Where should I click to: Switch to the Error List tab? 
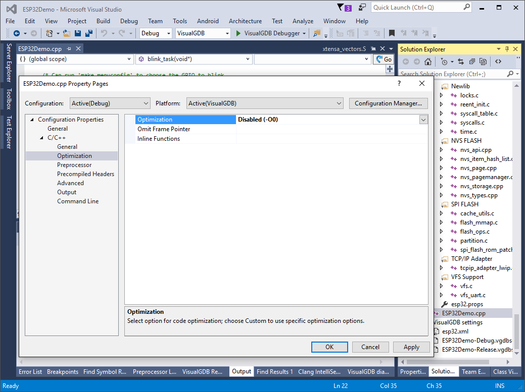point(30,372)
